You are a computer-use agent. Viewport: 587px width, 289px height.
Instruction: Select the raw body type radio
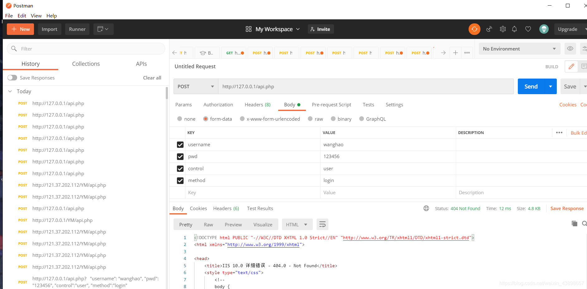[310, 118]
